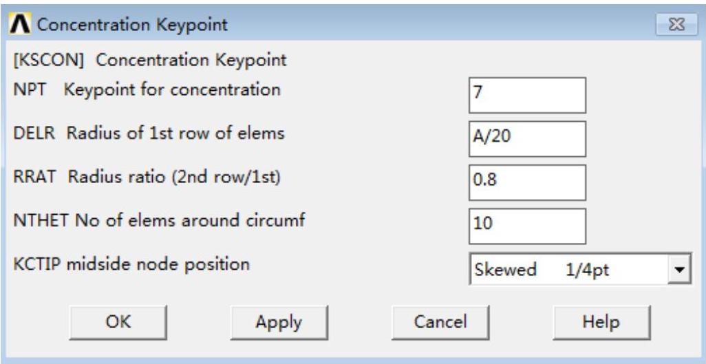Click the [KSCON] Concentration Keypoint heading
Screen dimensions: 706x364
click(x=150, y=61)
